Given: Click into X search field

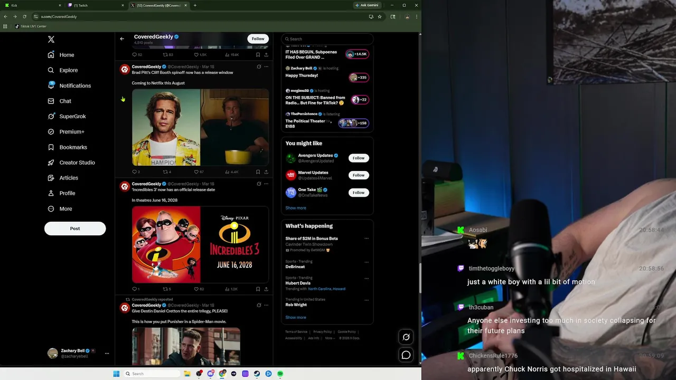Looking at the screenshot, I should (x=327, y=39).
